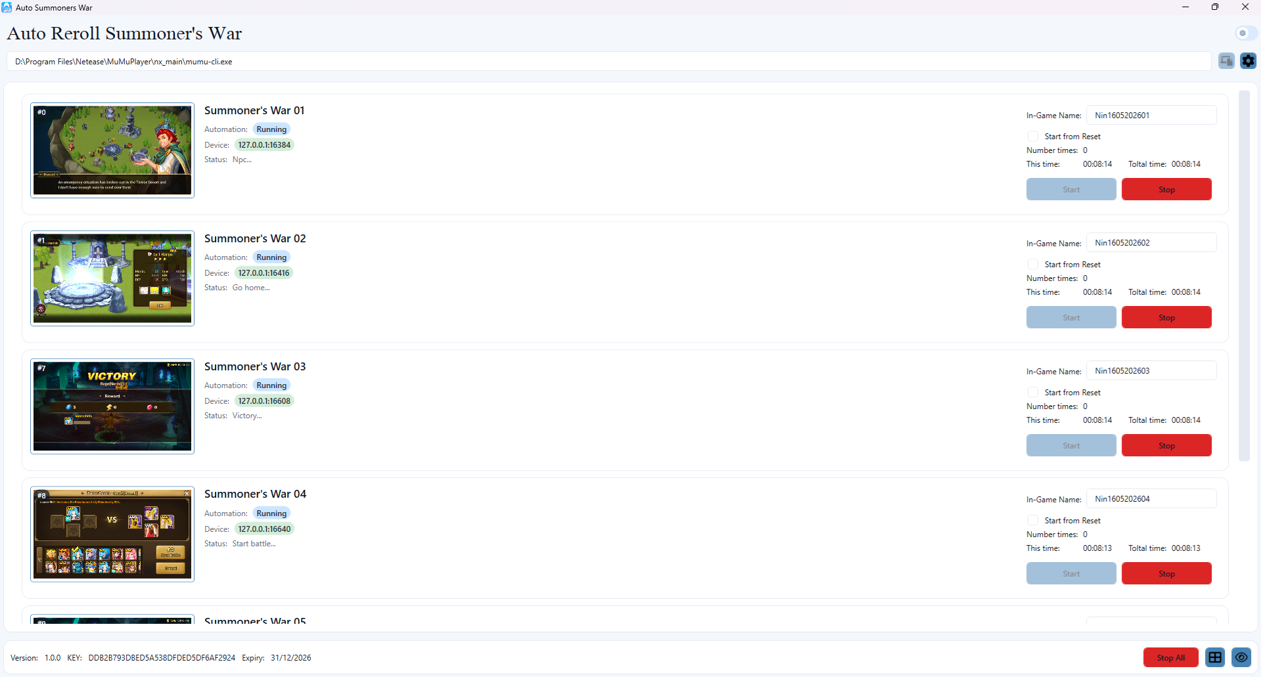Click the emulator copy devices icon button
Image resolution: width=1261 pixels, height=677 pixels.
1226,61
